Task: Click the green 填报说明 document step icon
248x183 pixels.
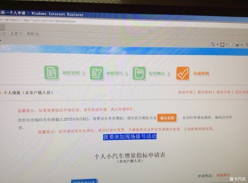Action: click(x=52, y=73)
